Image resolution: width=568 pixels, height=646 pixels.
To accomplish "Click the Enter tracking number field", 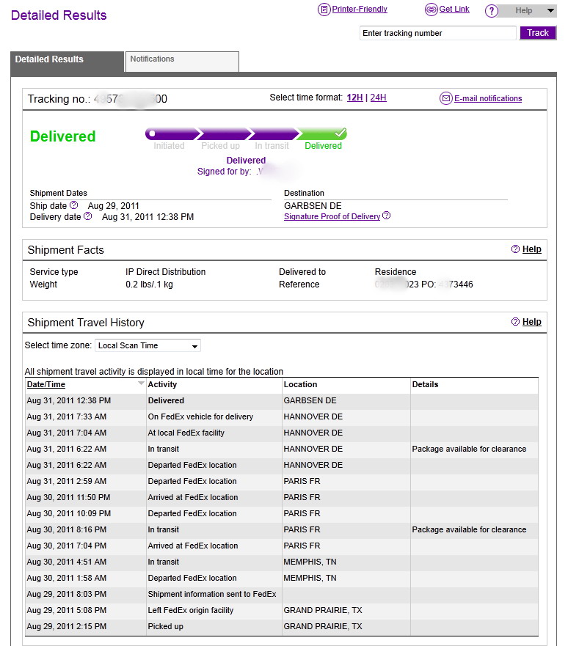I will 438,33.
